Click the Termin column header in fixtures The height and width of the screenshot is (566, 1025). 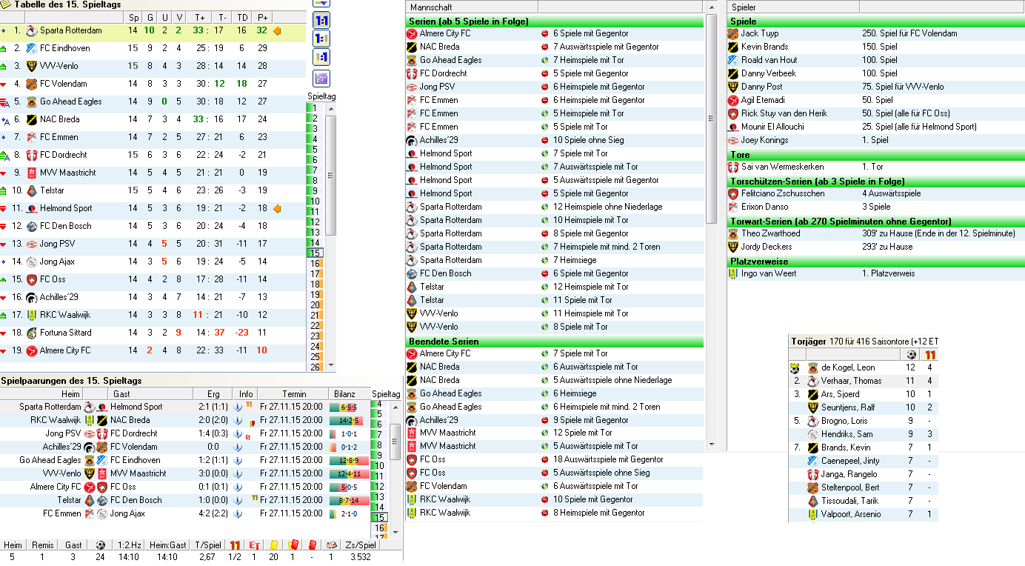293,394
